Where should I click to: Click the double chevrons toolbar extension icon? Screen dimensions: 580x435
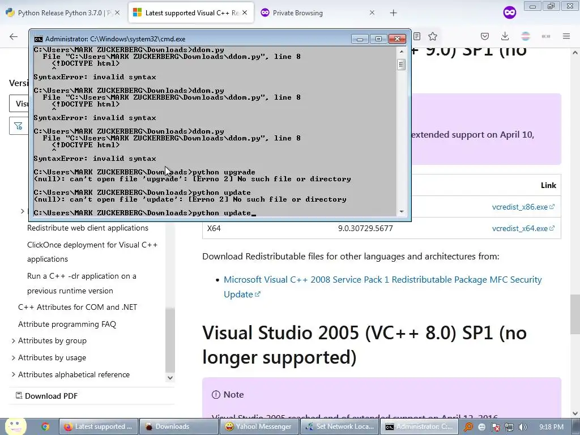tap(546, 36)
